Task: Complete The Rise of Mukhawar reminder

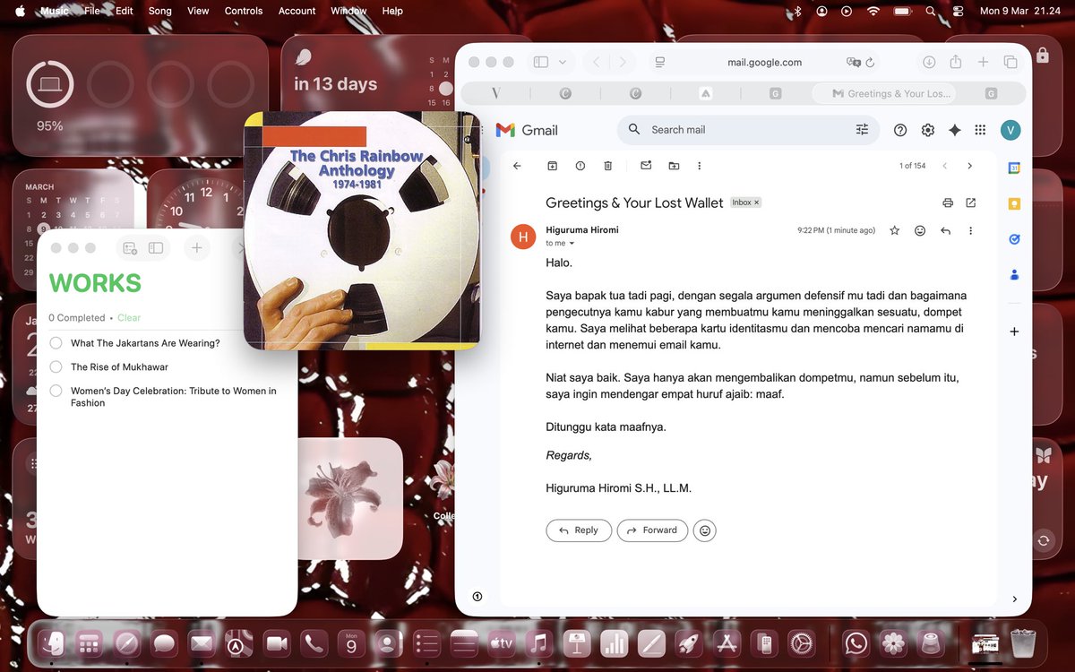Action: 56,366
